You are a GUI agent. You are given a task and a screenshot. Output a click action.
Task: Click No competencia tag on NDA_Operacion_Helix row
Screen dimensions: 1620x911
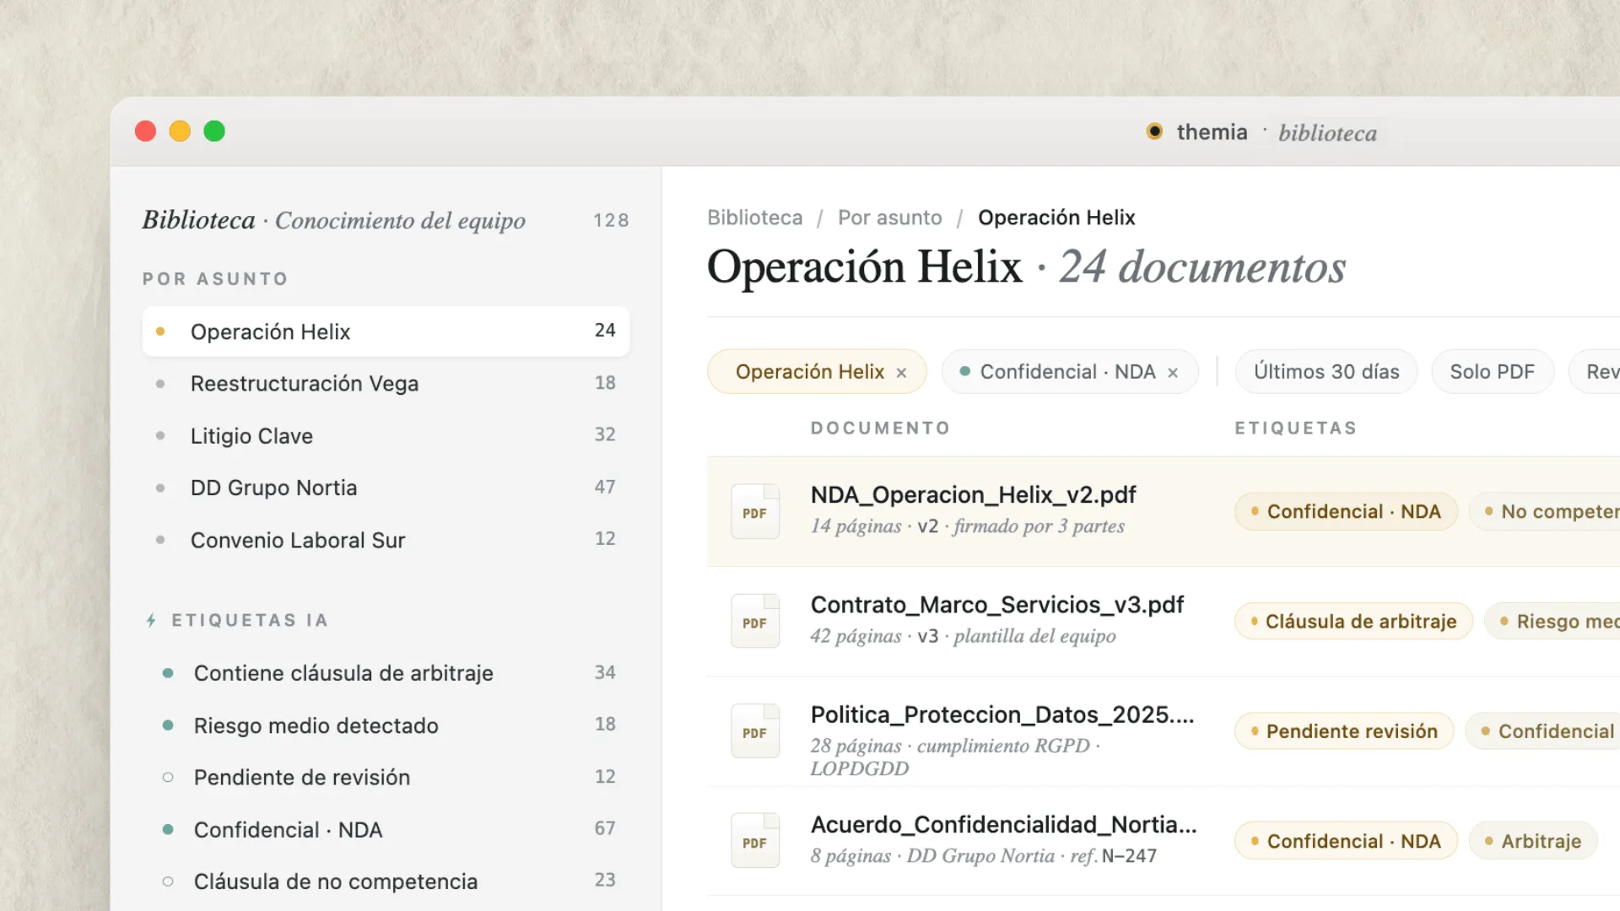(1545, 512)
